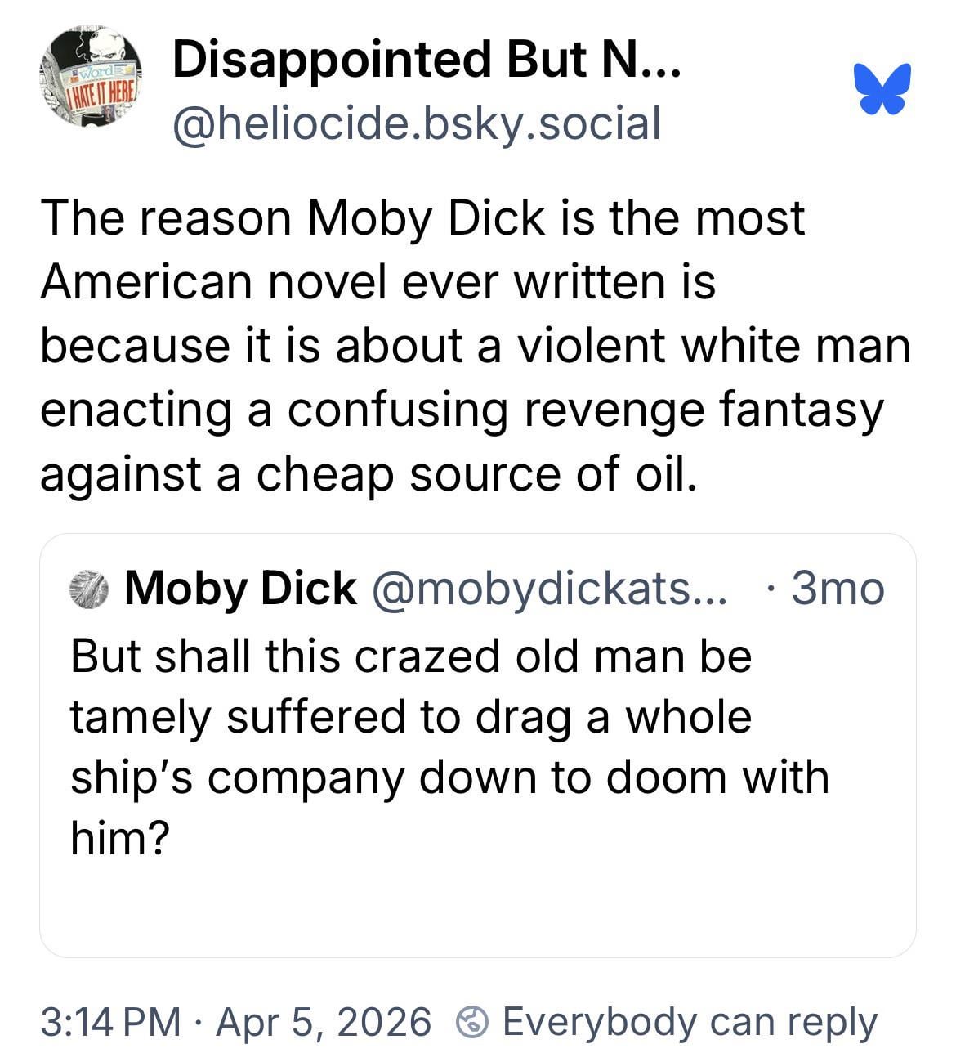This screenshot has height=1062, width=956.
Task: Click the line "against a cheap source of oil."
Action: tap(369, 473)
